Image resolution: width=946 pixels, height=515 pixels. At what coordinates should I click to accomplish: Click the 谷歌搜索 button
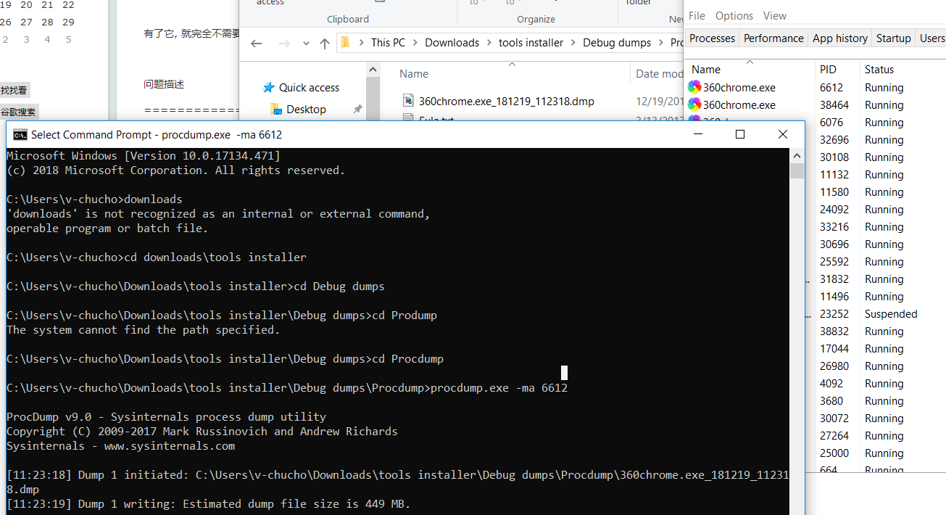coord(18,112)
